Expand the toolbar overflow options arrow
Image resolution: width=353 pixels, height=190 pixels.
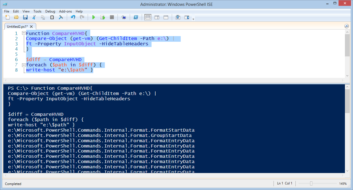click(x=193, y=19)
